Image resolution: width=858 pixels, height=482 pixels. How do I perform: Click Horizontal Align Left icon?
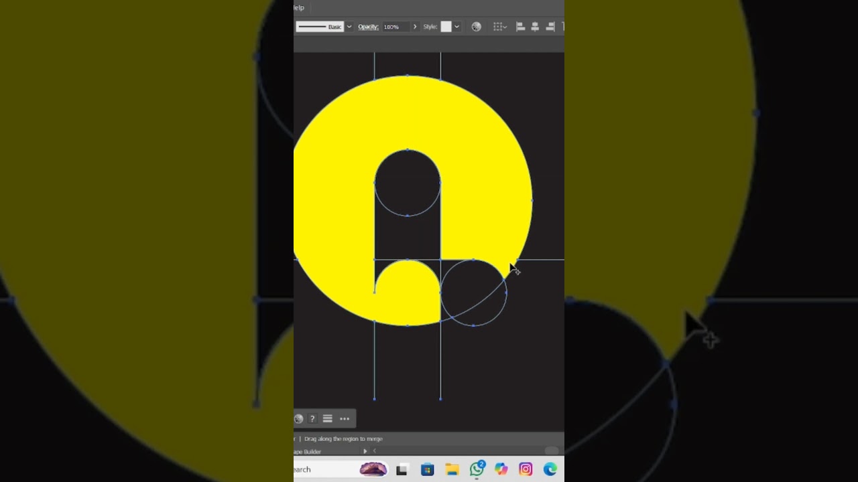point(520,27)
